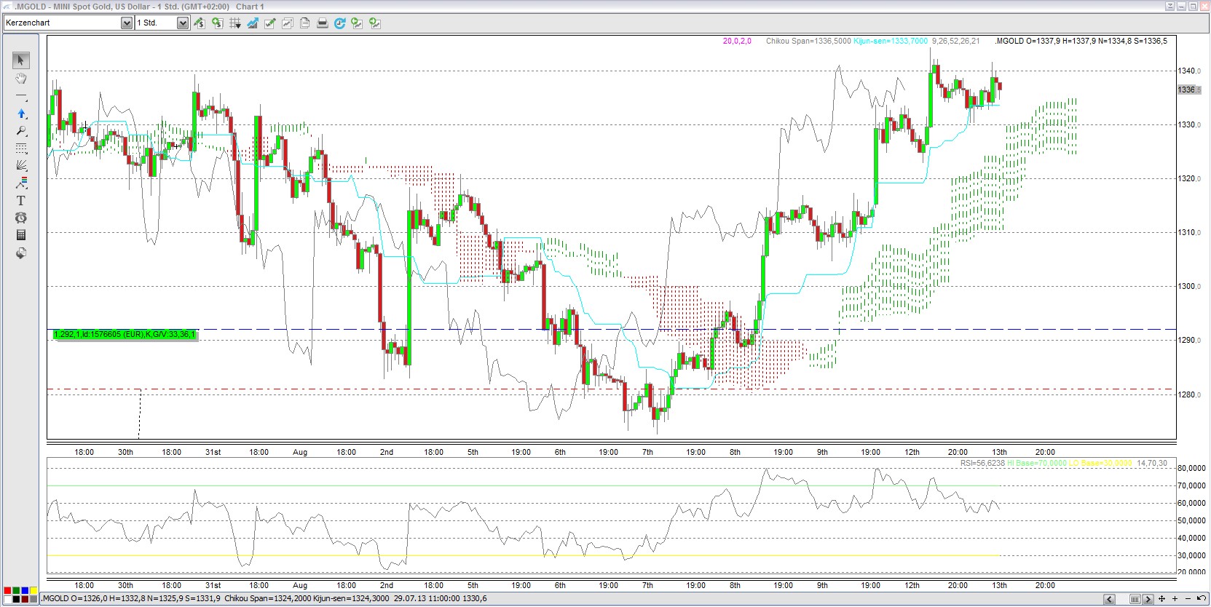Viewport: 1211px width, 607px height.
Task: Click the Fibonacci fan lines tool
Action: (x=21, y=165)
